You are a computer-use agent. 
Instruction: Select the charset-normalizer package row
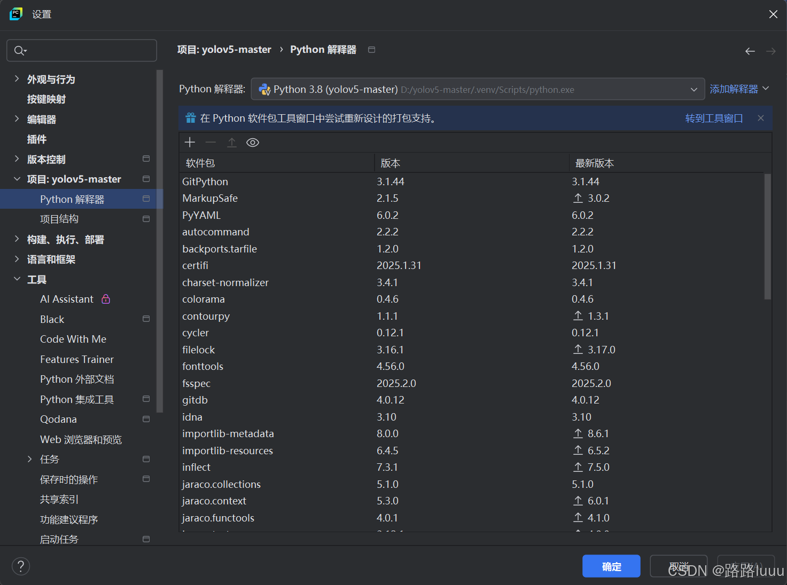click(x=471, y=282)
